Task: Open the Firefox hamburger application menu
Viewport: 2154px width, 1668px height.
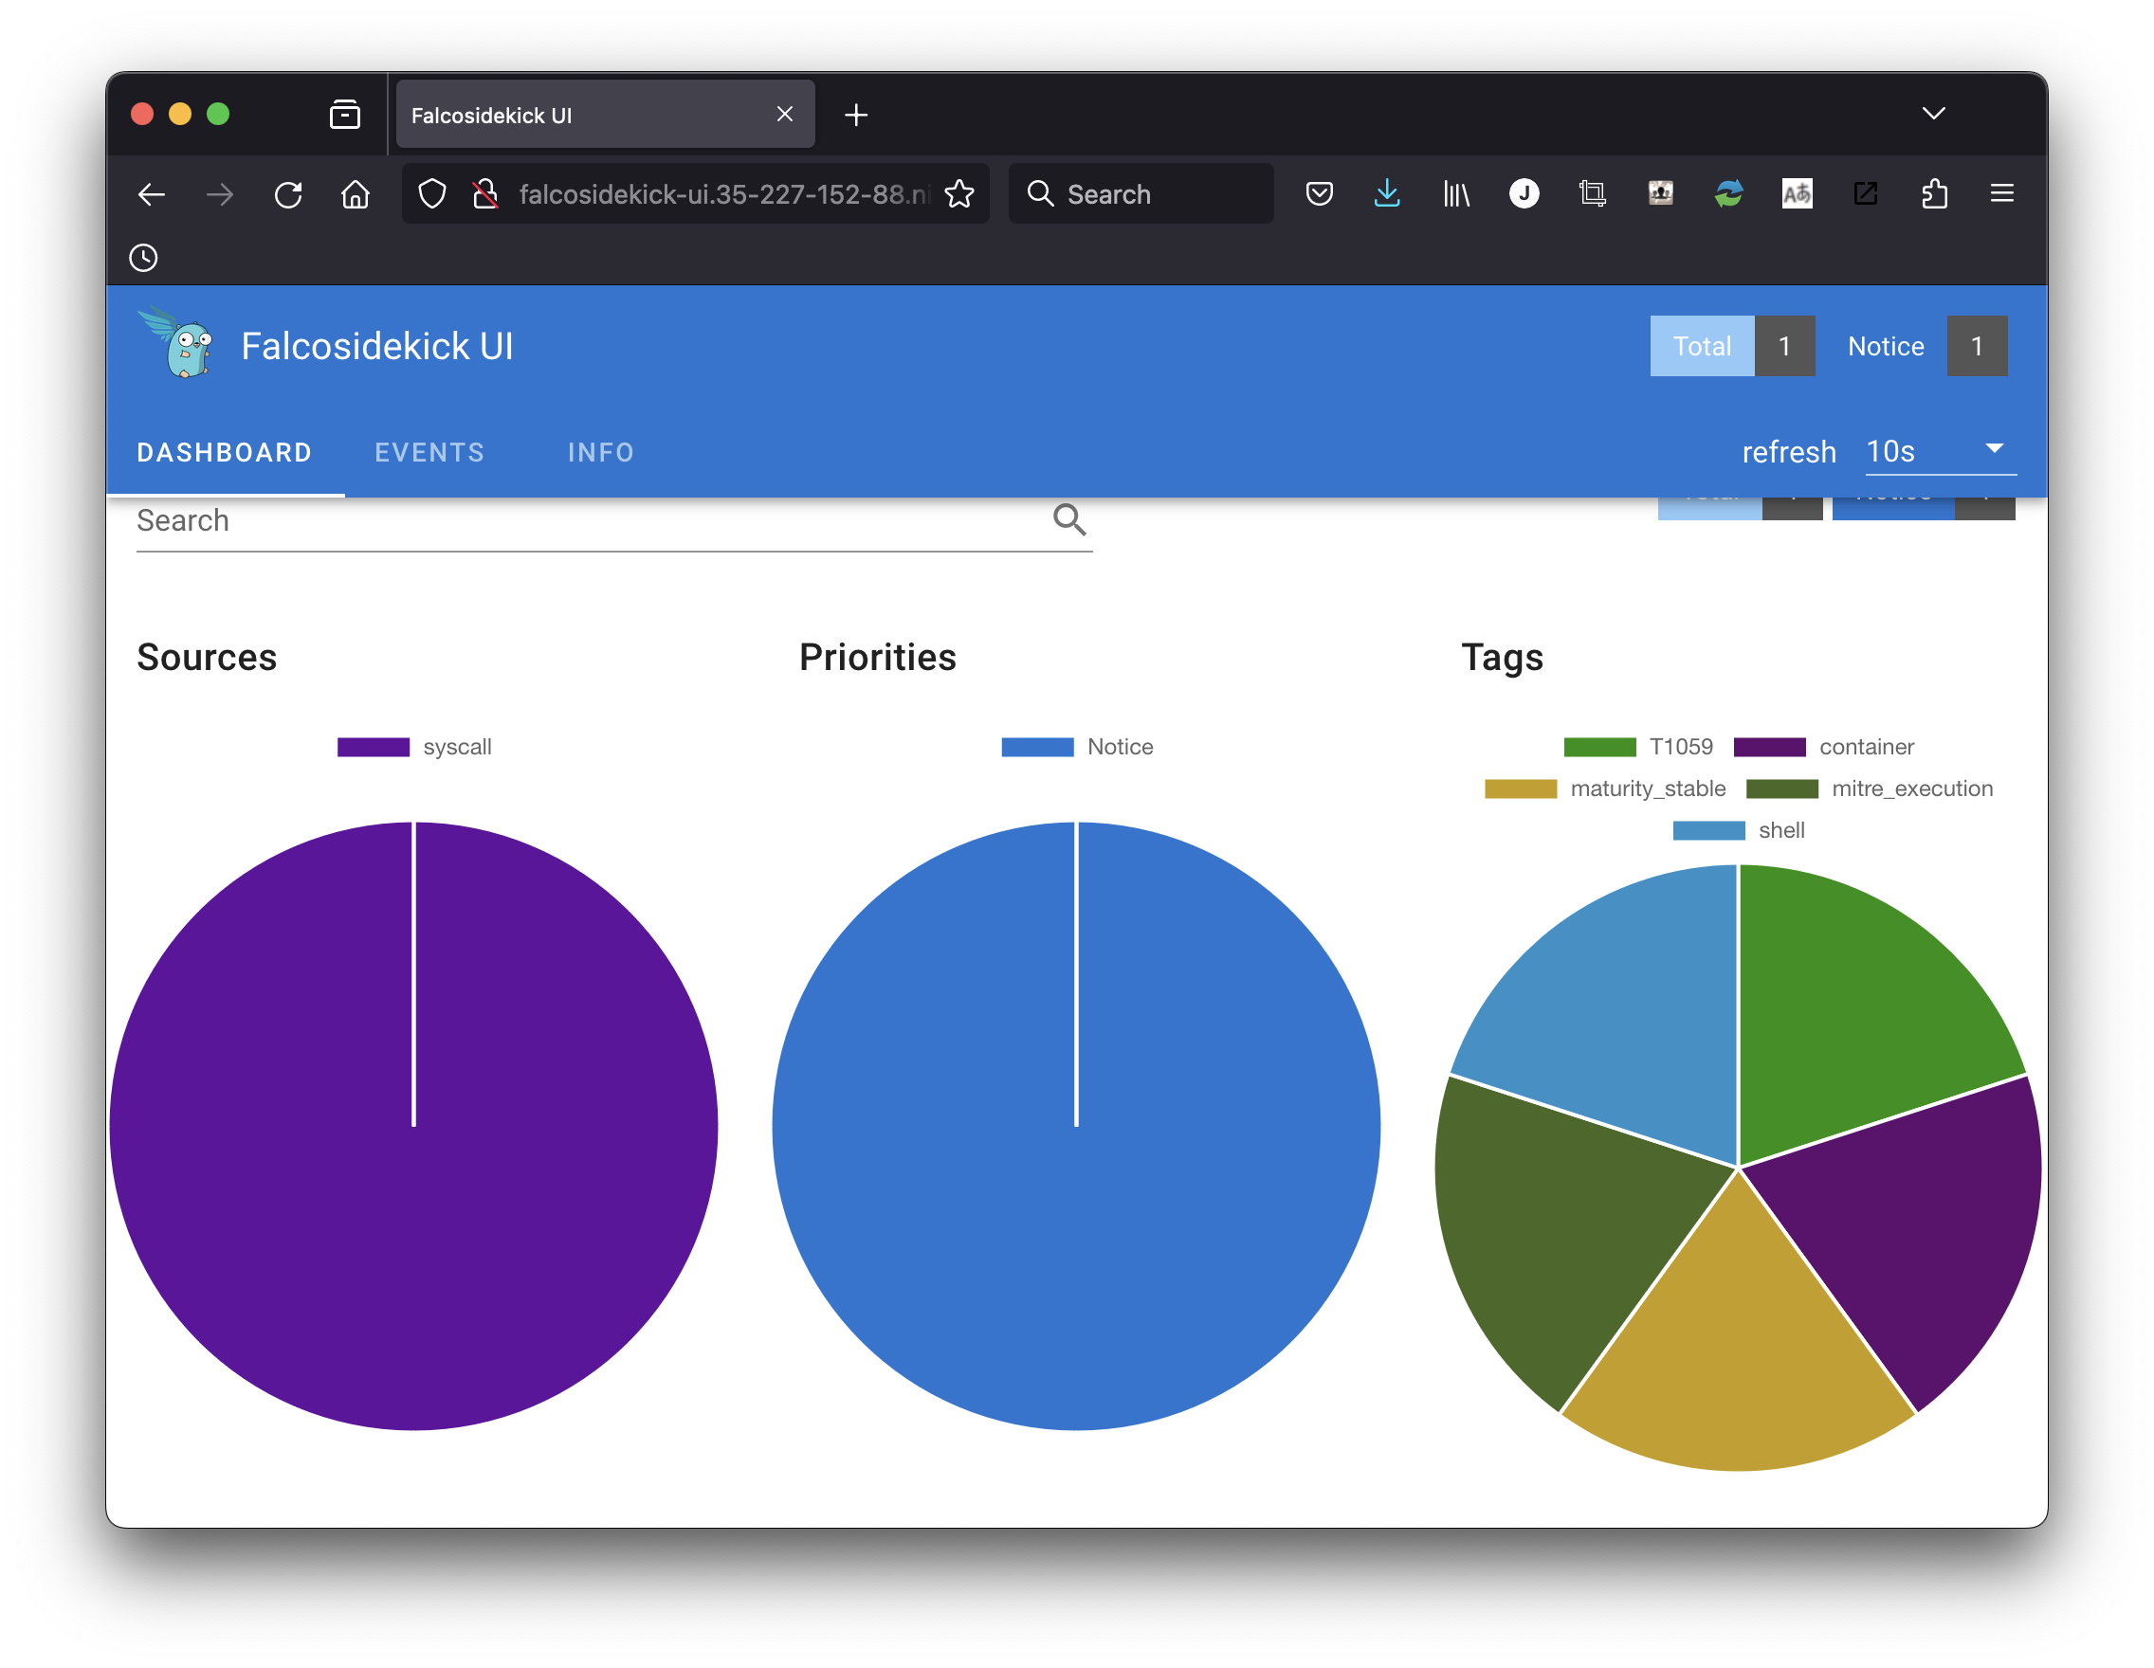Action: pyautogui.click(x=2002, y=193)
